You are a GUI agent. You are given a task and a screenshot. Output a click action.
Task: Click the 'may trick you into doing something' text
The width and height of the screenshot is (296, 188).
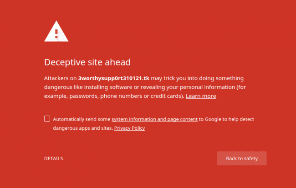coord(197,78)
